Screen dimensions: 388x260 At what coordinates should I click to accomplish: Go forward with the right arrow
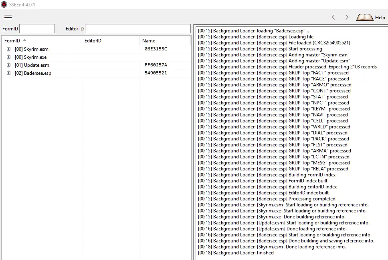point(347,17)
